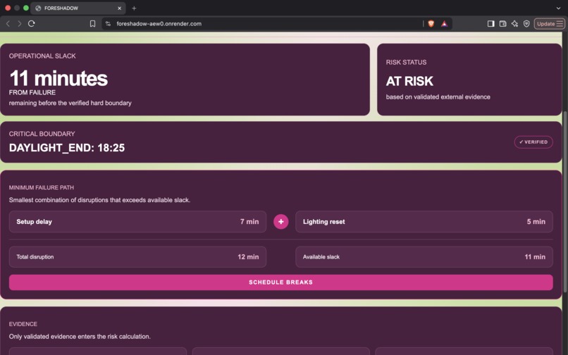Close the FORESHADOW tab

pos(119,8)
